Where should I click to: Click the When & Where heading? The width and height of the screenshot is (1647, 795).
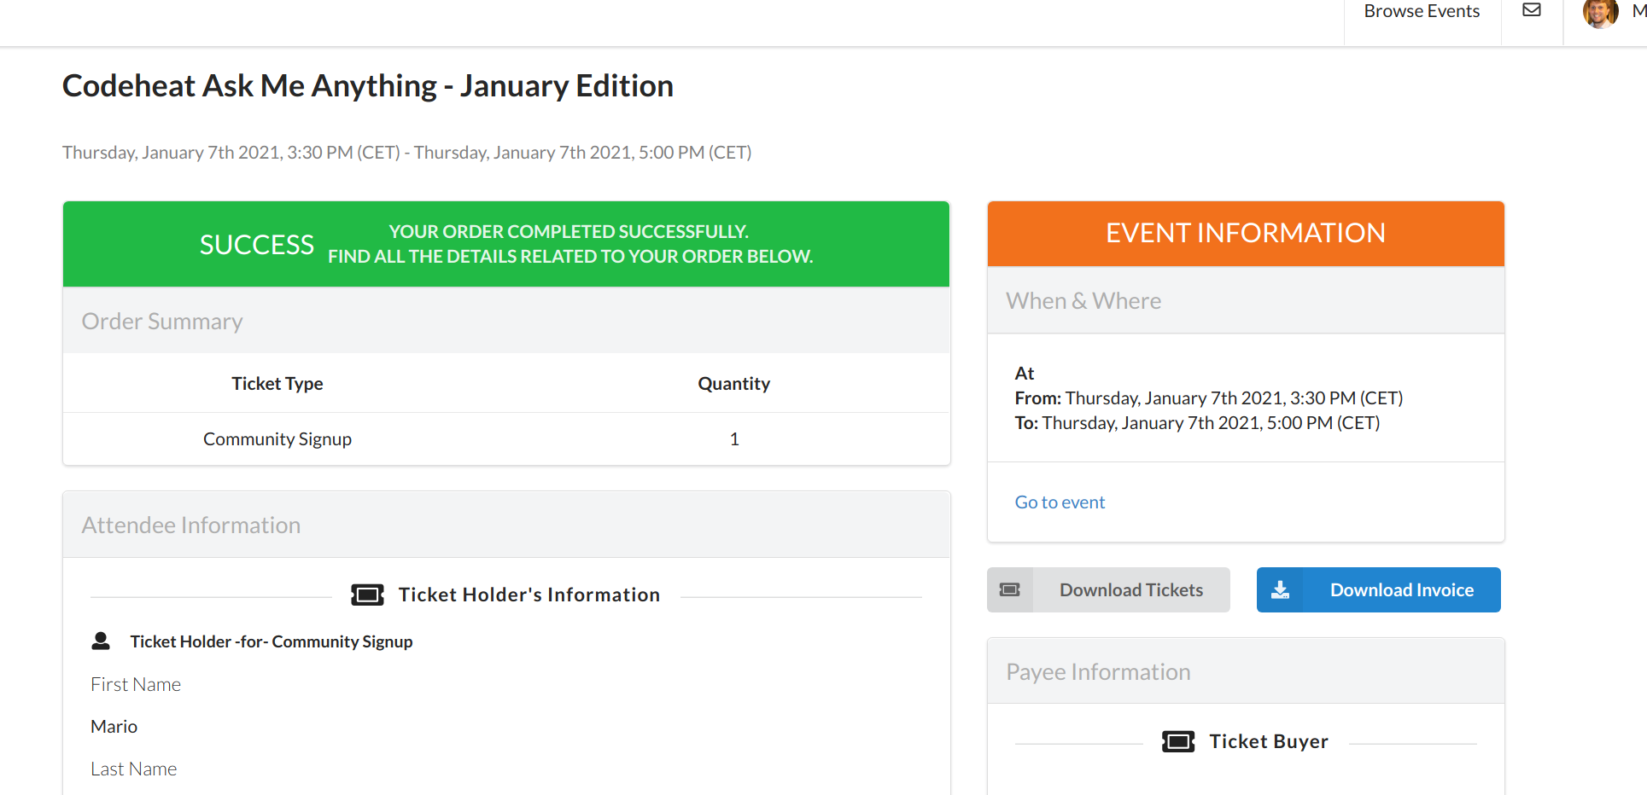(x=1083, y=300)
